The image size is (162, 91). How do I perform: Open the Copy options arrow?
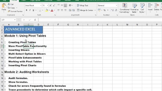pos(17,8)
